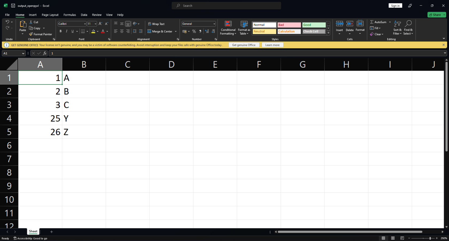Increase font size with larger A icon

[x=100, y=24]
